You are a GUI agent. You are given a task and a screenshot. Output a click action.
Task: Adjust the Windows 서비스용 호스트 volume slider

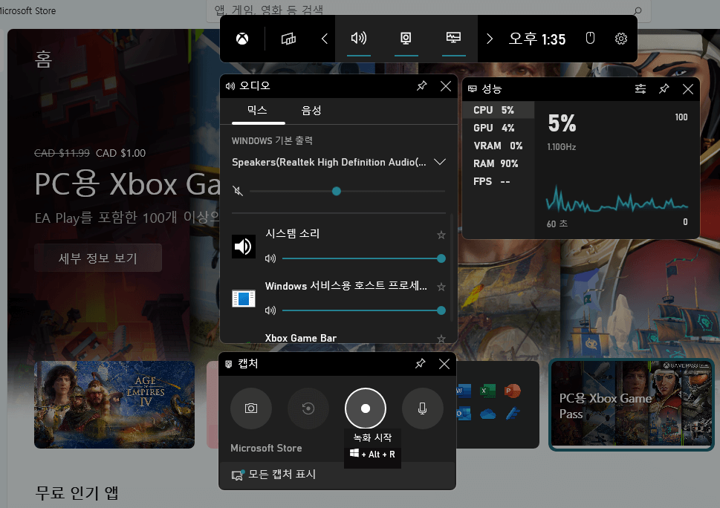tap(363, 310)
